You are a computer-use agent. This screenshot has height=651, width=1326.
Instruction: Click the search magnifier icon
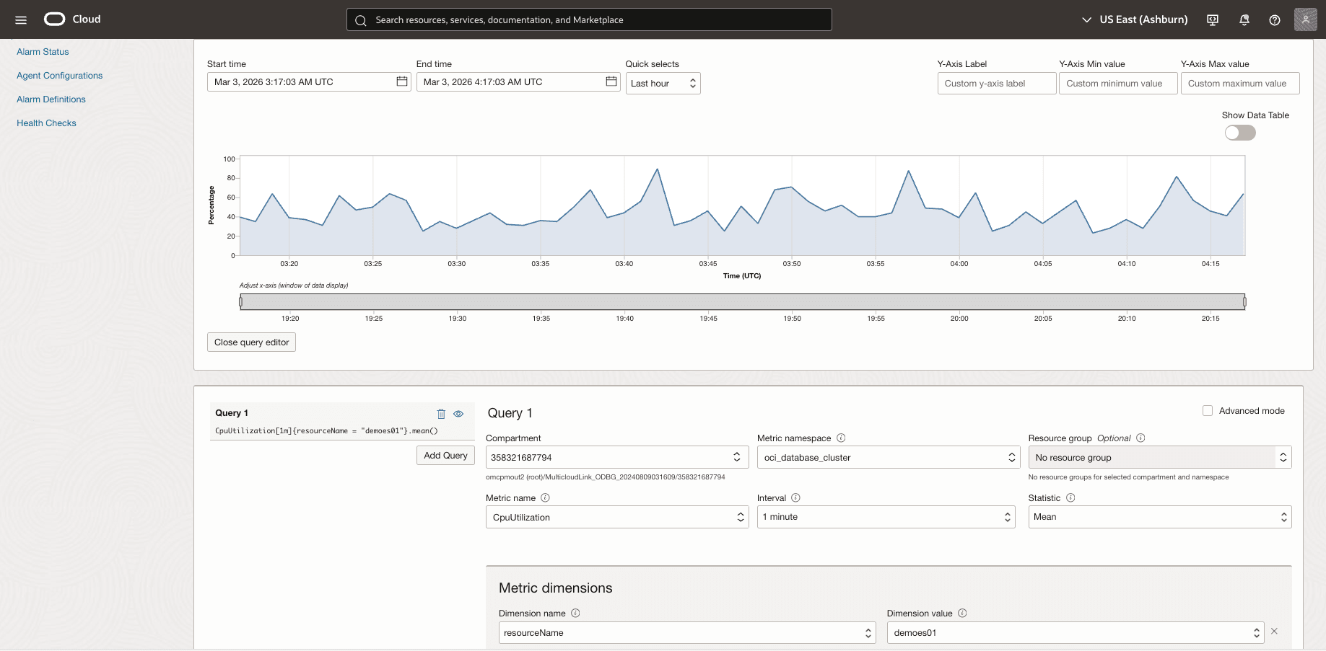click(x=361, y=20)
